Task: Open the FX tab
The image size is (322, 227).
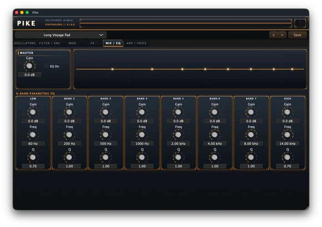Action: (92, 43)
